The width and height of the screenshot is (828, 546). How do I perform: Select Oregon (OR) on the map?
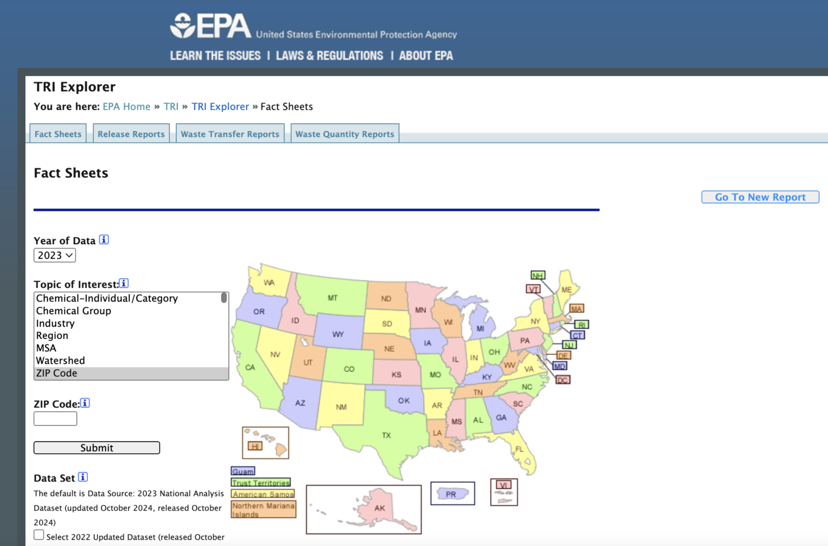(259, 311)
